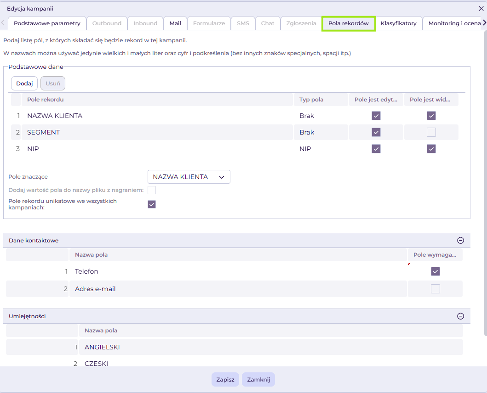Select the Telefon contact field row

pos(234,271)
